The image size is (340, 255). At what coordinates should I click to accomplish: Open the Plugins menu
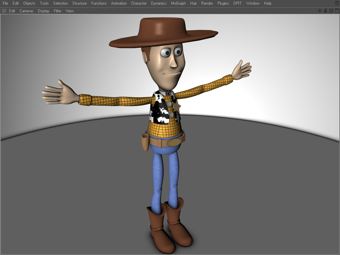(x=223, y=3)
